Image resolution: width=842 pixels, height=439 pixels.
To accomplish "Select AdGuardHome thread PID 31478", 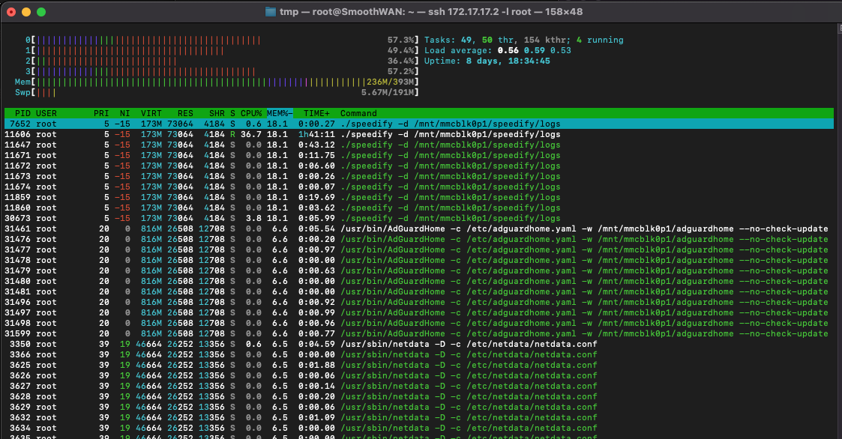I will pyautogui.click(x=419, y=260).
